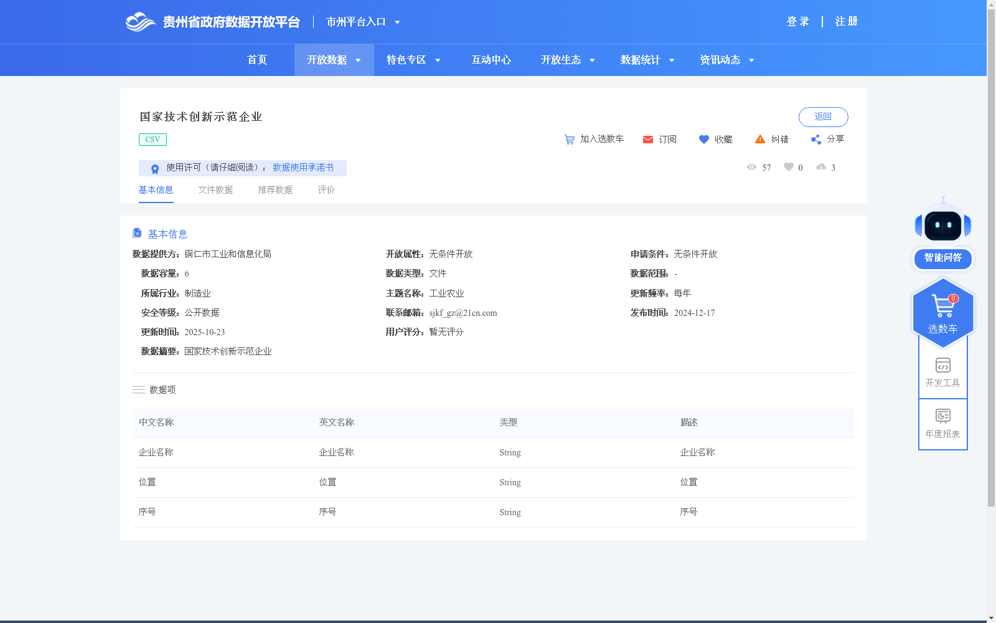Switch to the 基本信息 tab
The height and width of the screenshot is (623, 996).
tap(156, 190)
